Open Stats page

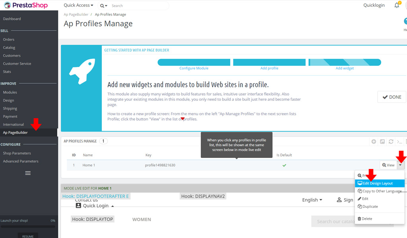pyautogui.click(x=7, y=71)
